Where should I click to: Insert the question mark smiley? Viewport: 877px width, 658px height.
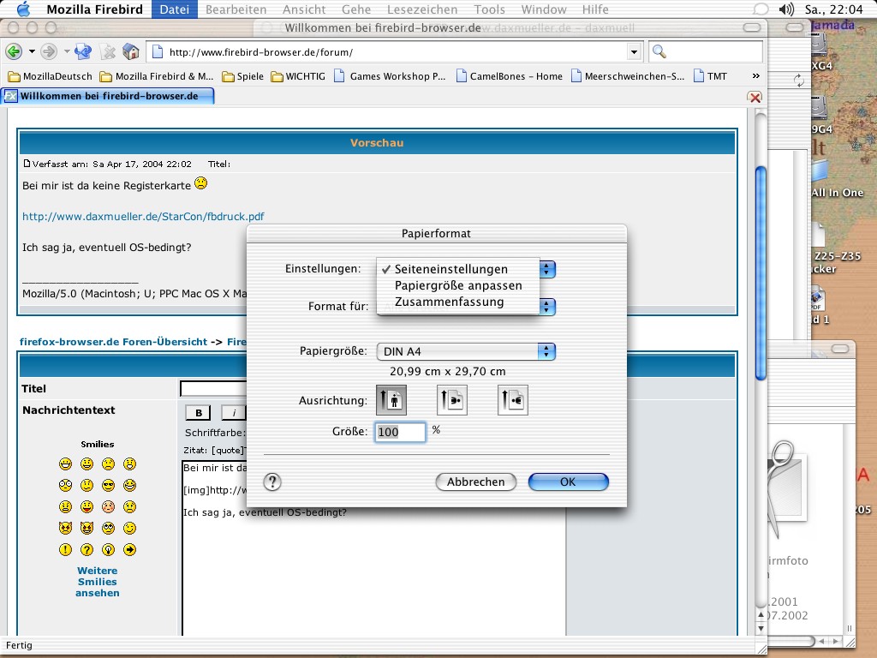(87, 549)
